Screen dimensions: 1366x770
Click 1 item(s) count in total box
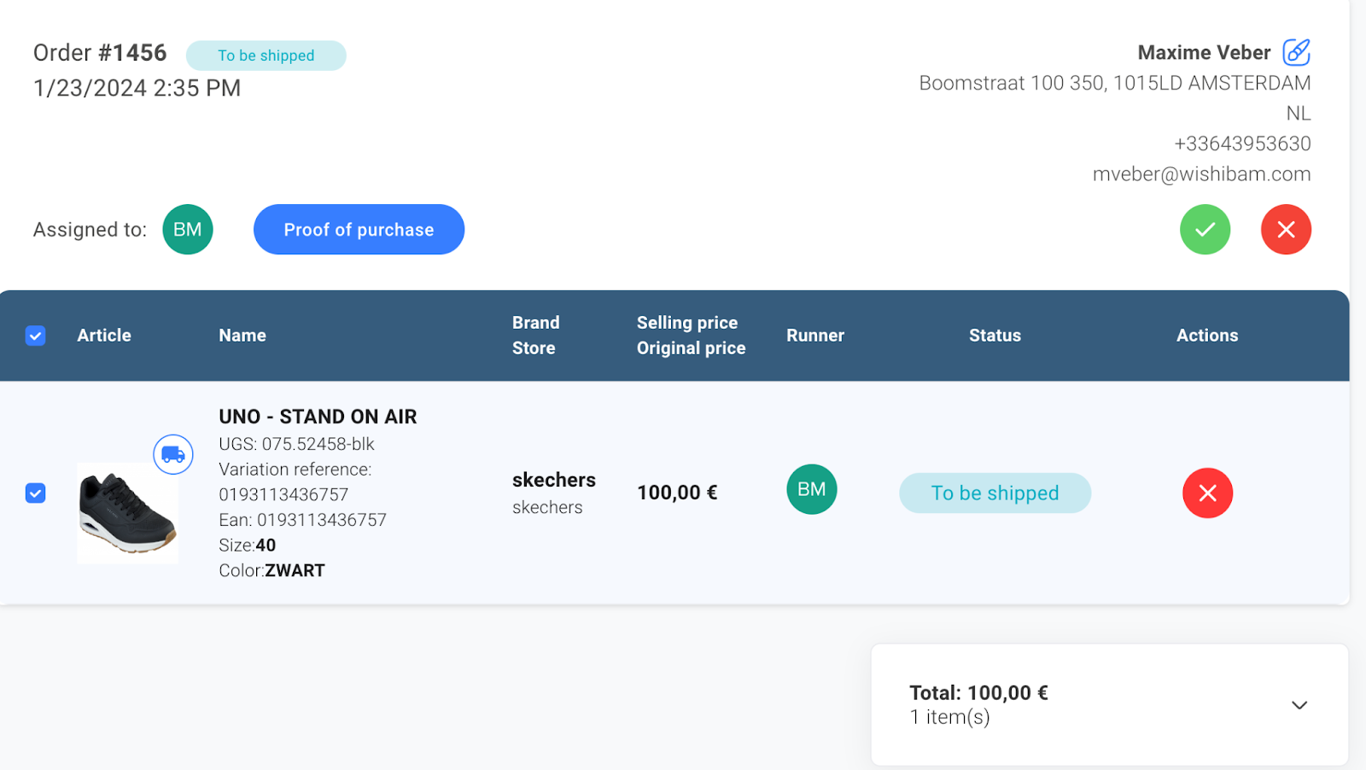pyautogui.click(x=949, y=717)
